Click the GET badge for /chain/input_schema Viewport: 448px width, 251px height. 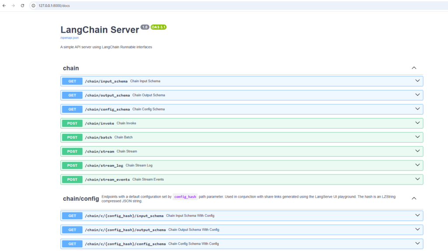(x=72, y=81)
